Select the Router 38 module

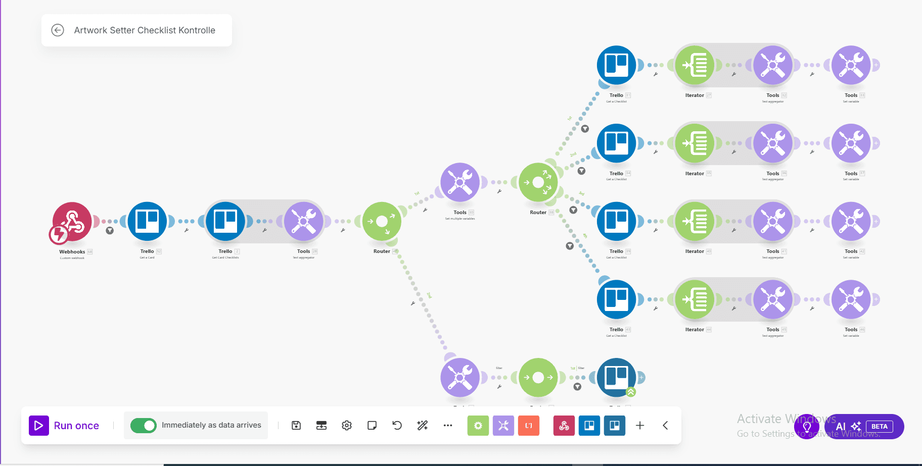point(538,182)
